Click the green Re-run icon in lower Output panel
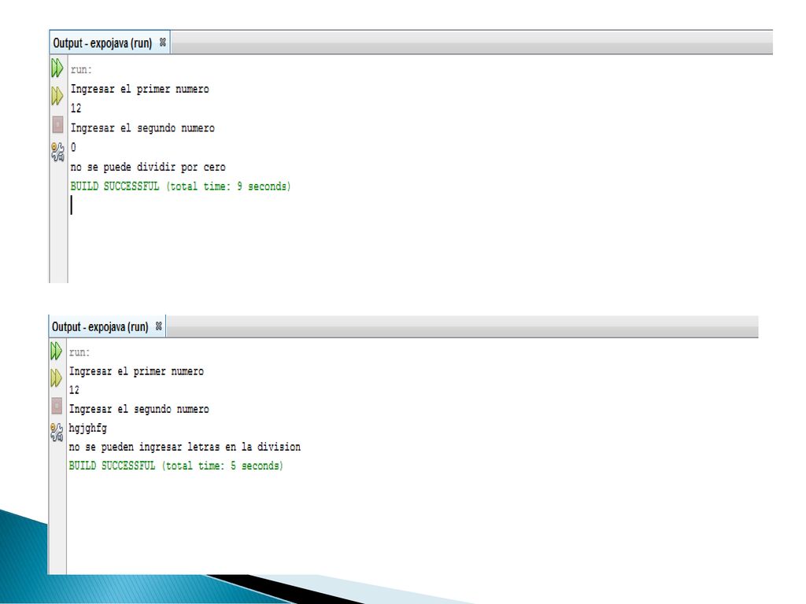 tap(56, 352)
